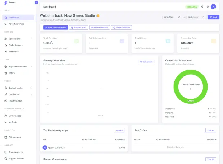Click the Postbacks return-arrow icon

point(6,52)
